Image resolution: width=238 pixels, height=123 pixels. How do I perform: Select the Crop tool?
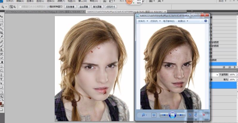pos(1,33)
